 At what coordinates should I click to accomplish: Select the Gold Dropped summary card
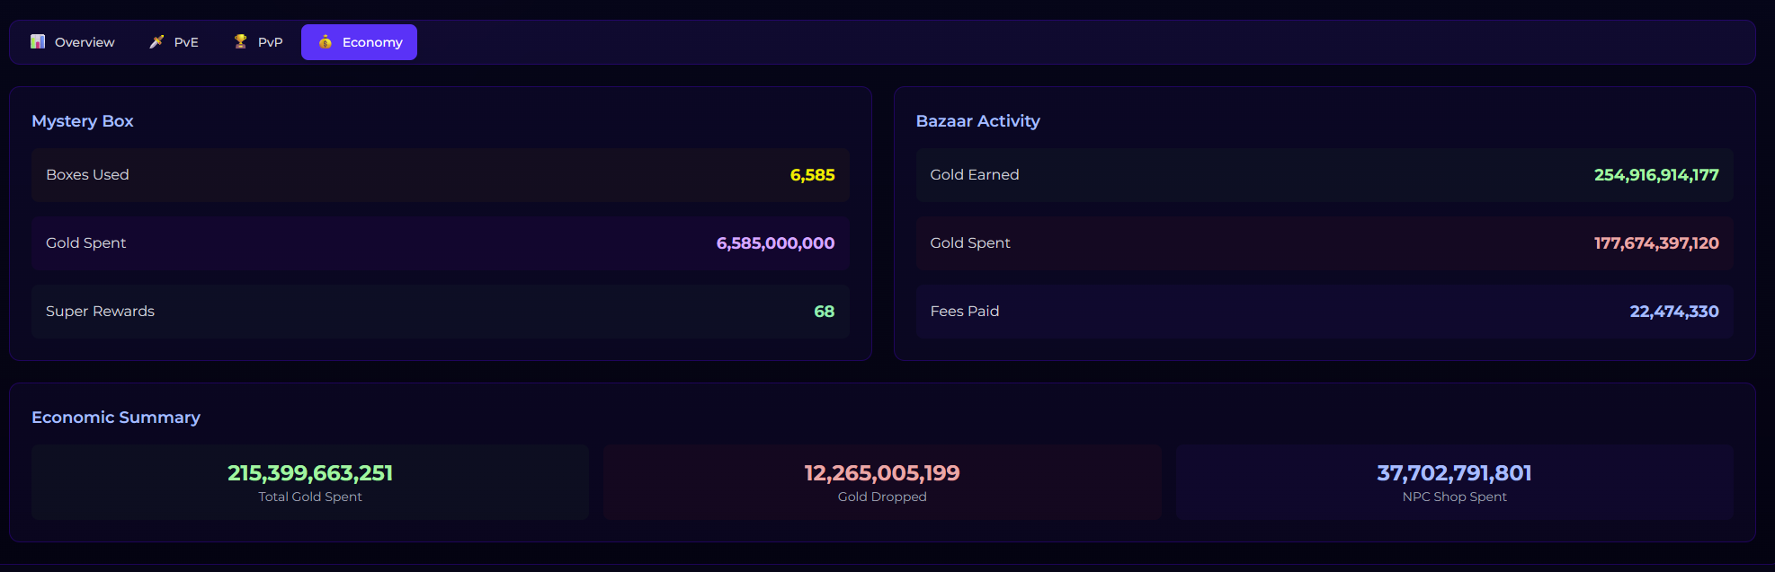coord(882,482)
